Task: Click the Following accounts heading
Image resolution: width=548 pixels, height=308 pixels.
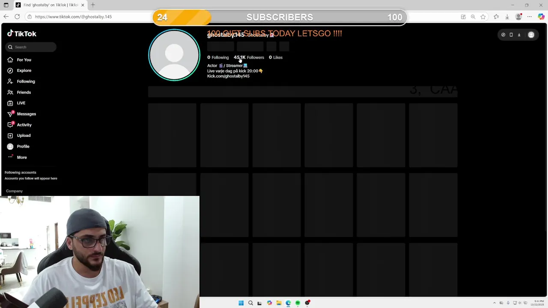Action: 20,172
